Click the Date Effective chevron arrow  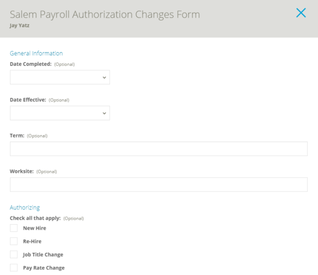104,113
